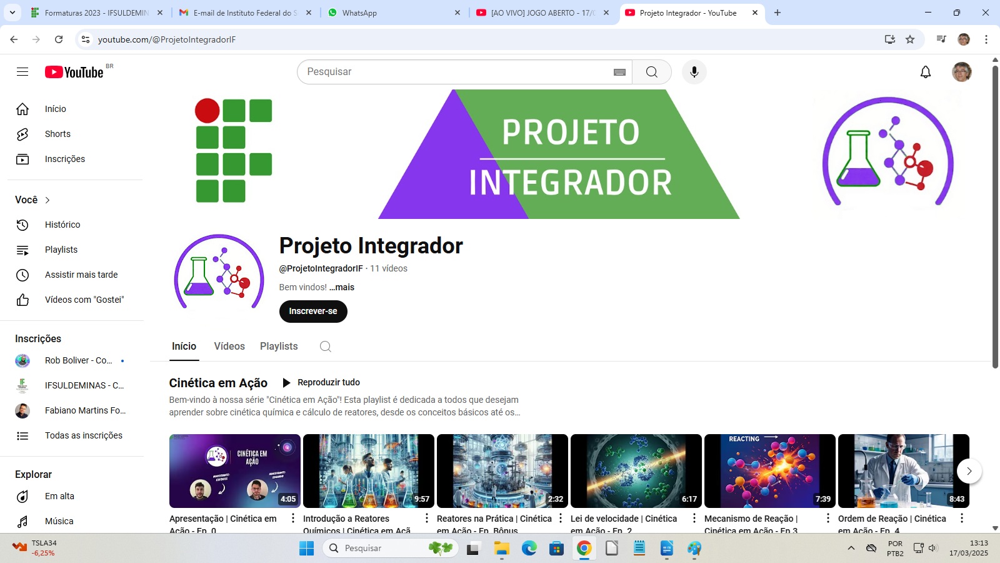Open File Explorer from taskbar

(x=502, y=549)
